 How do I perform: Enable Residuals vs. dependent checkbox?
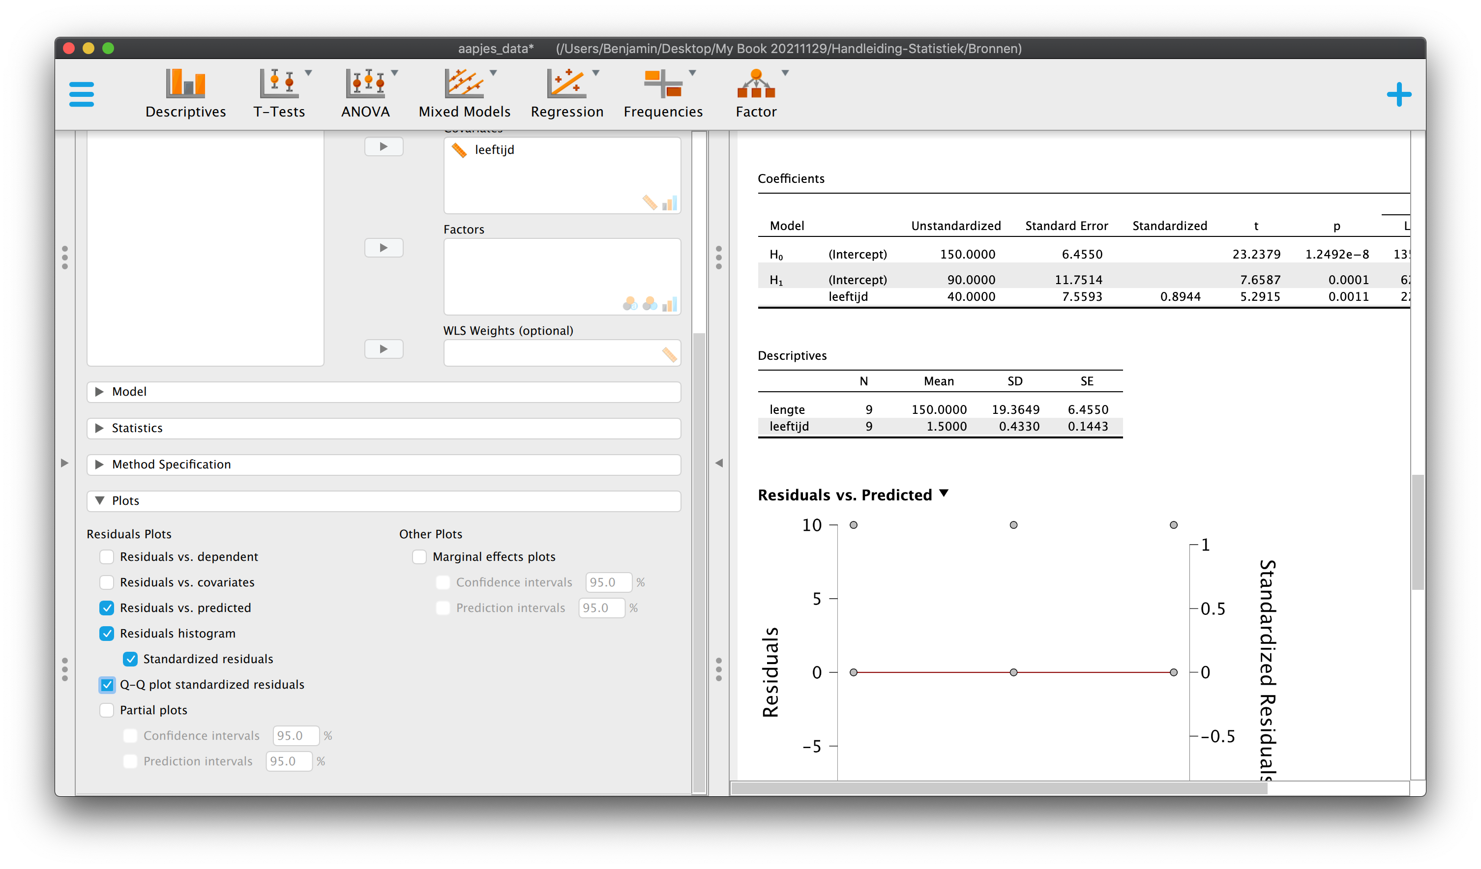107,556
